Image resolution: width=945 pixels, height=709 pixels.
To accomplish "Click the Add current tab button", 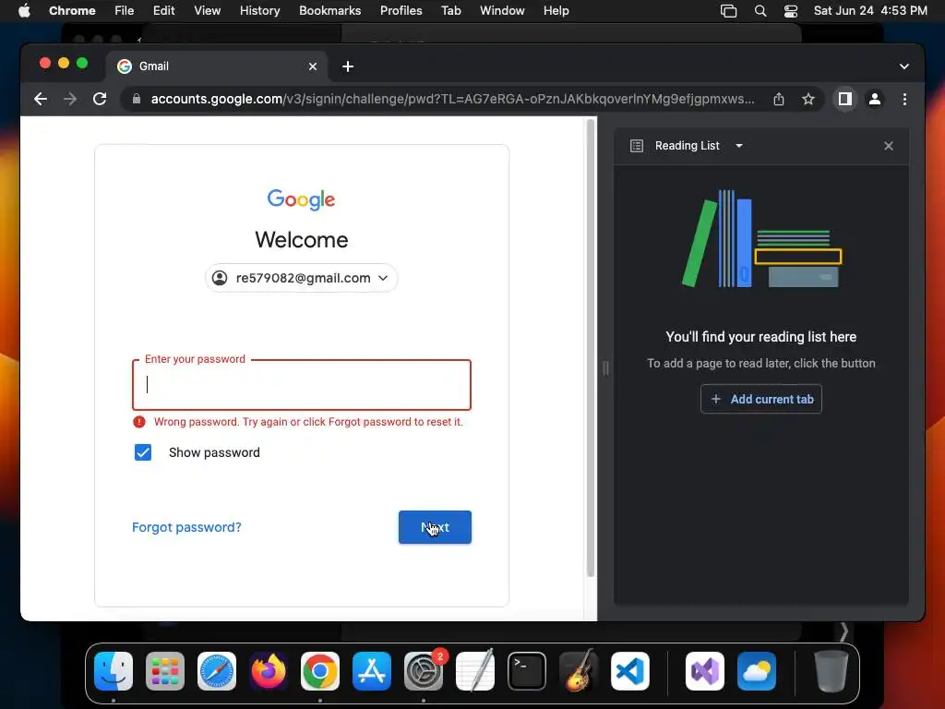I will pos(760,399).
